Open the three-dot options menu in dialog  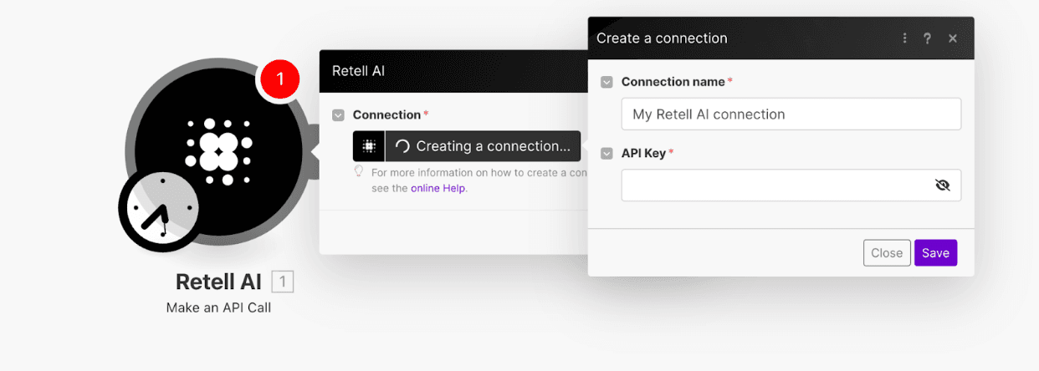[904, 38]
